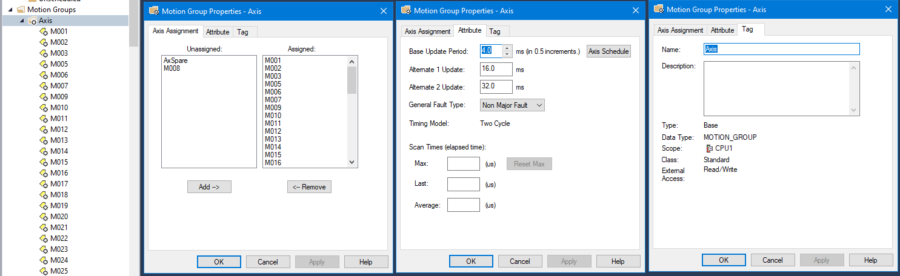Click the M025 axis icon in tree
Image resolution: width=900 pixels, height=276 pixels.
pos(43,271)
